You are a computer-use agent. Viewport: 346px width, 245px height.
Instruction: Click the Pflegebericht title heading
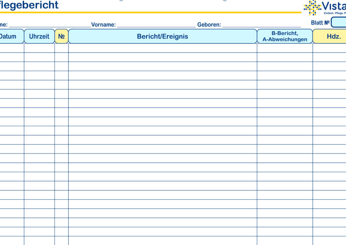tap(29, 5)
